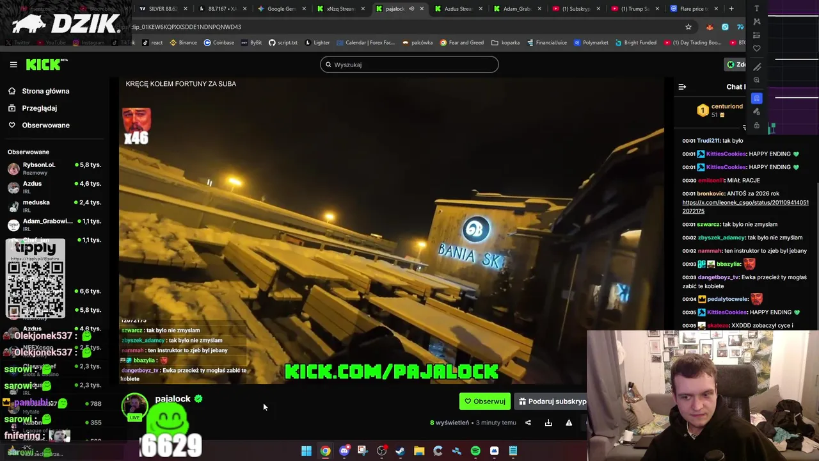The image size is (819, 461).
Task: Switch to the Azdus Stream tab
Action: [x=457, y=9]
